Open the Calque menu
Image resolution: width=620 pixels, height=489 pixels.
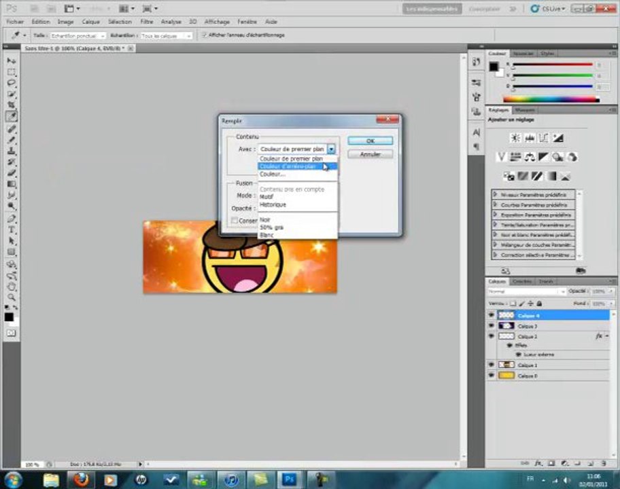coord(90,22)
